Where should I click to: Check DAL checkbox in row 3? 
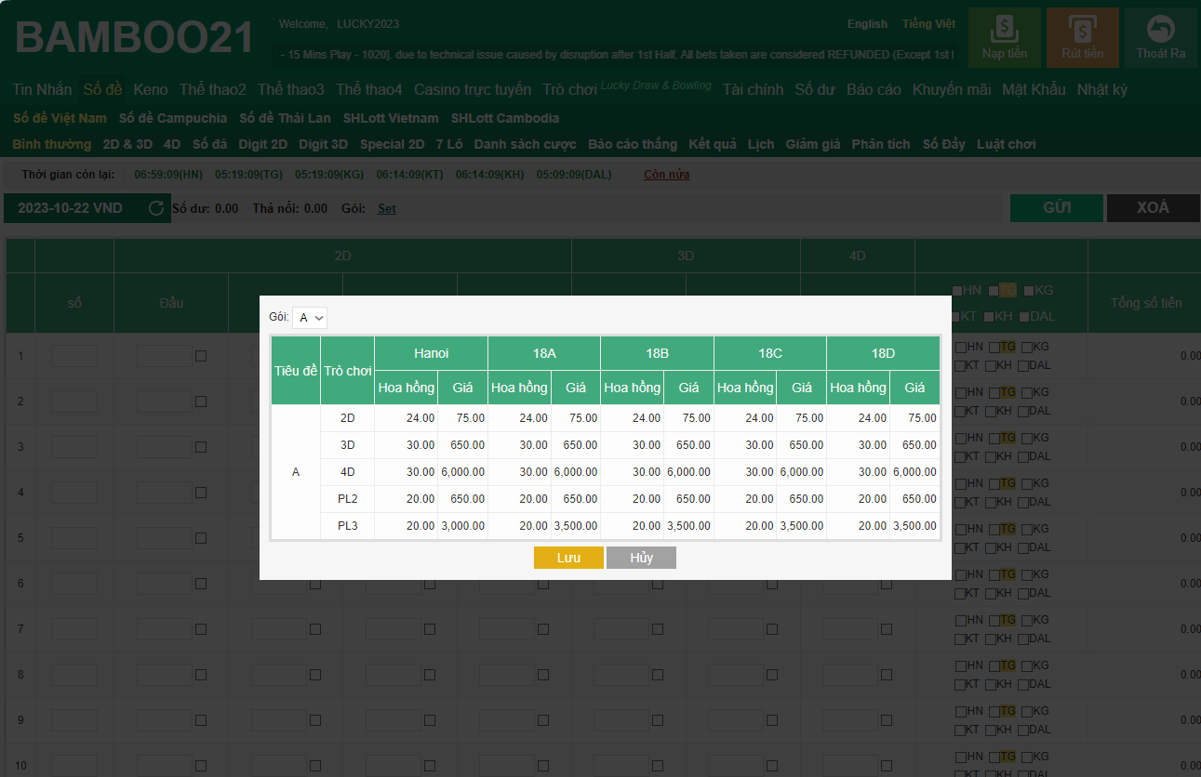click(1023, 456)
